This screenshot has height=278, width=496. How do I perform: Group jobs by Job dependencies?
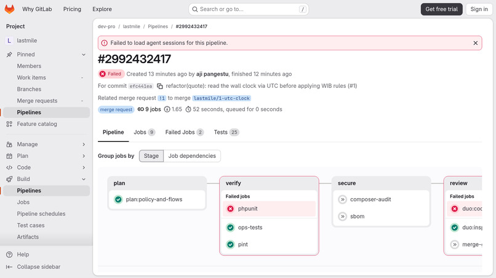point(192,156)
